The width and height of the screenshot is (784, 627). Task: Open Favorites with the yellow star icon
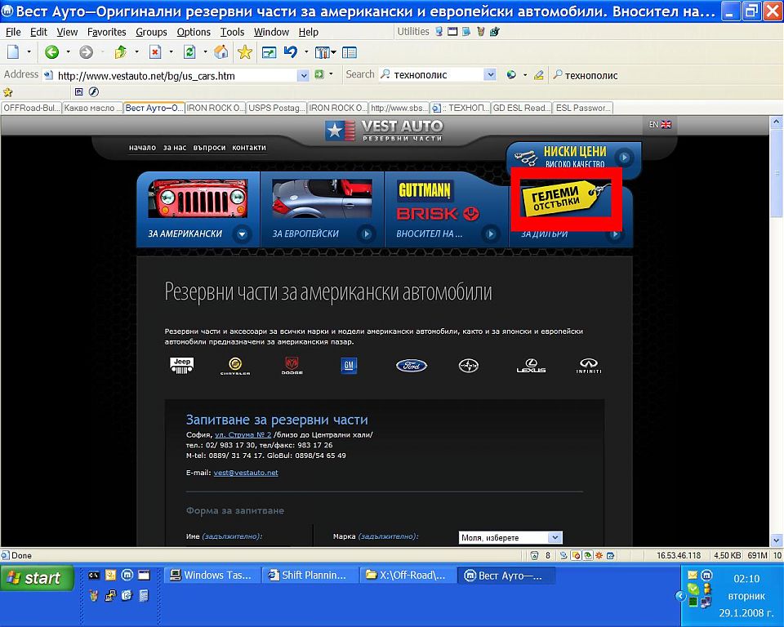pos(244,52)
